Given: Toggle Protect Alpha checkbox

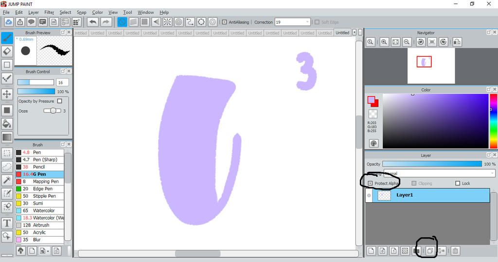Looking at the screenshot, I should (x=370, y=183).
